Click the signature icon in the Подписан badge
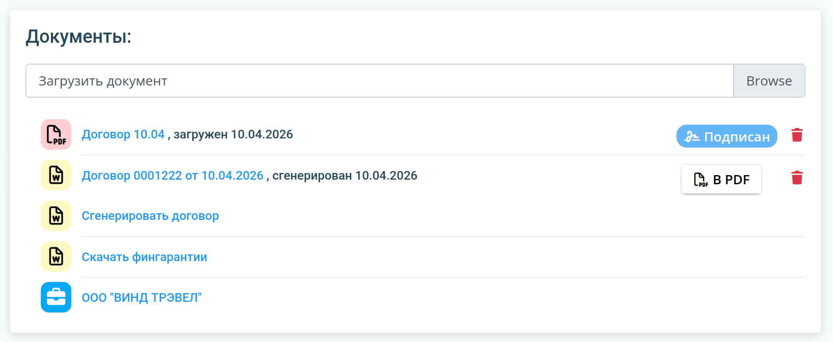833x342 pixels. click(x=692, y=136)
